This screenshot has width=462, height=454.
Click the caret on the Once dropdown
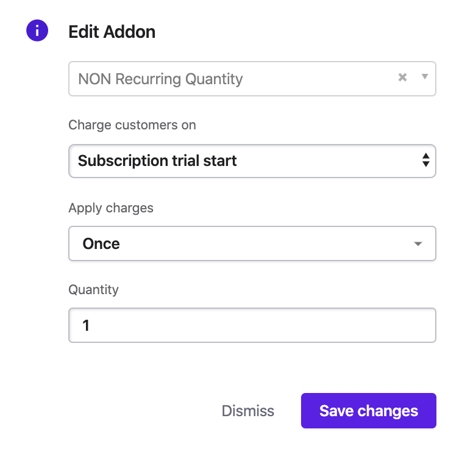click(418, 244)
